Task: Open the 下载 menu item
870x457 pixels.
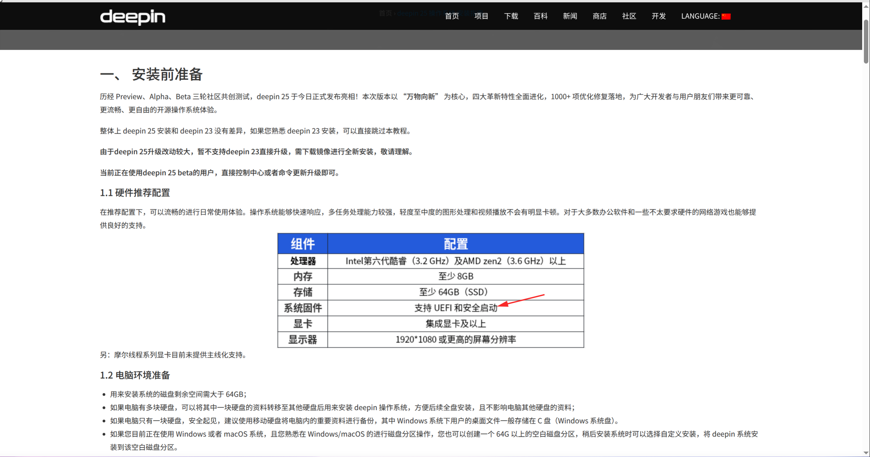Action: (x=511, y=16)
